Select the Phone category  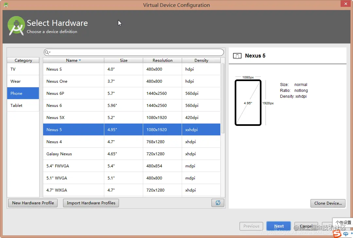click(x=23, y=93)
